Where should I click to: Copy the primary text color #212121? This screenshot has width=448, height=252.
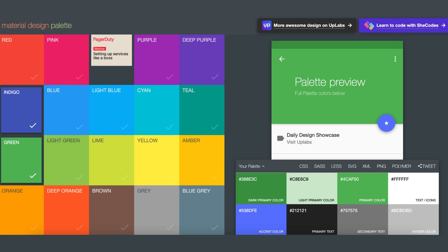312,219
